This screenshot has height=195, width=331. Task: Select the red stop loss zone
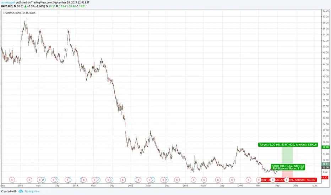[x=287, y=174]
